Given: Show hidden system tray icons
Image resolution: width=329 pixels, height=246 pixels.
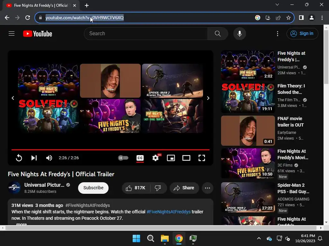Looking at the screenshot, I should pyautogui.click(x=259, y=238).
